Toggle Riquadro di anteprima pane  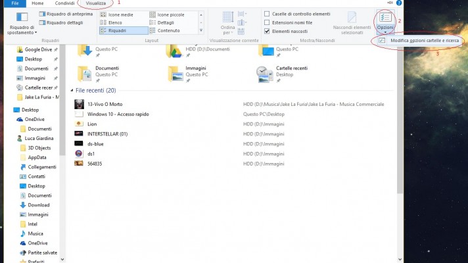66,14
